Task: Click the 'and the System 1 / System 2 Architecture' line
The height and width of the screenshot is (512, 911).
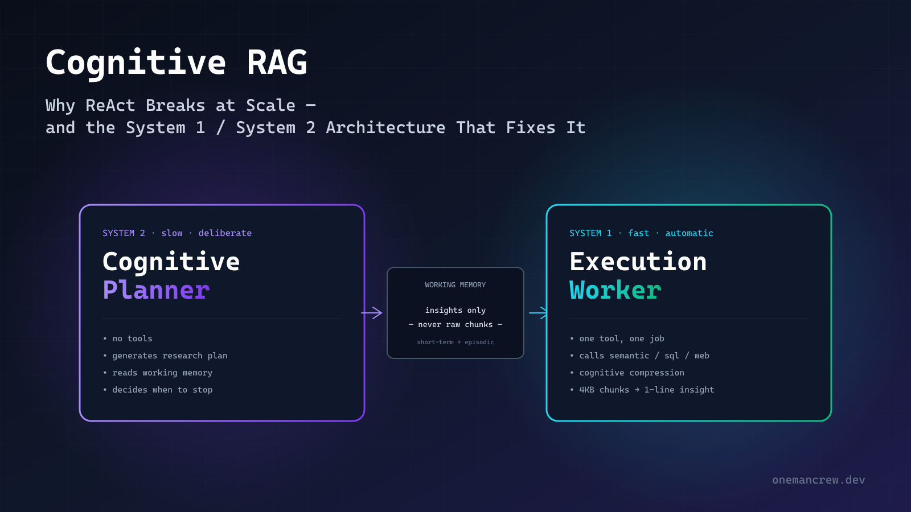Action: point(315,127)
